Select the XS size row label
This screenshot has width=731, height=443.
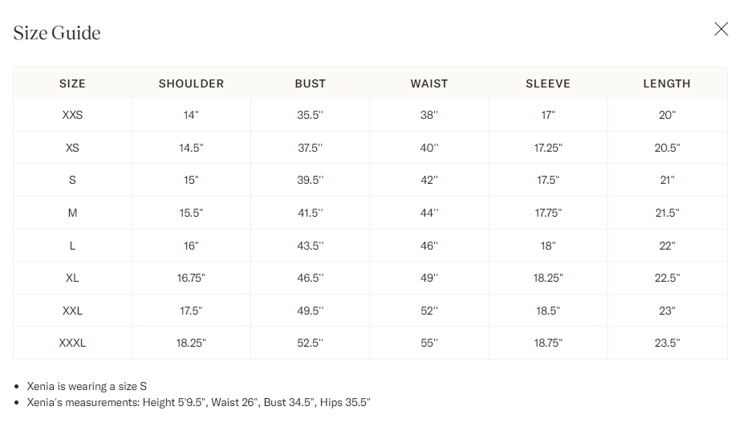[x=72, y=148]
